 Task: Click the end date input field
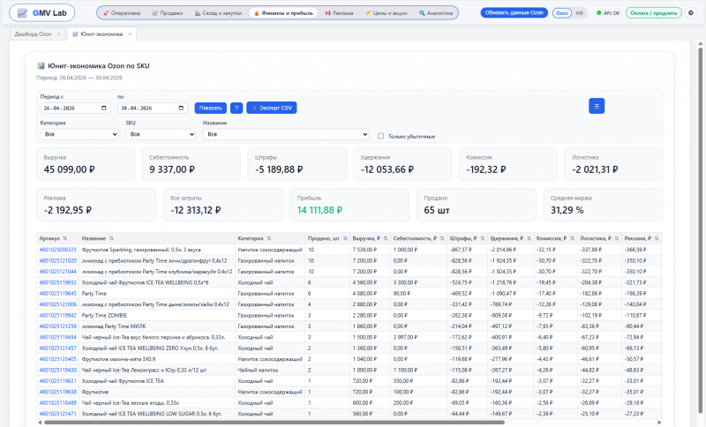click(153, 108)
